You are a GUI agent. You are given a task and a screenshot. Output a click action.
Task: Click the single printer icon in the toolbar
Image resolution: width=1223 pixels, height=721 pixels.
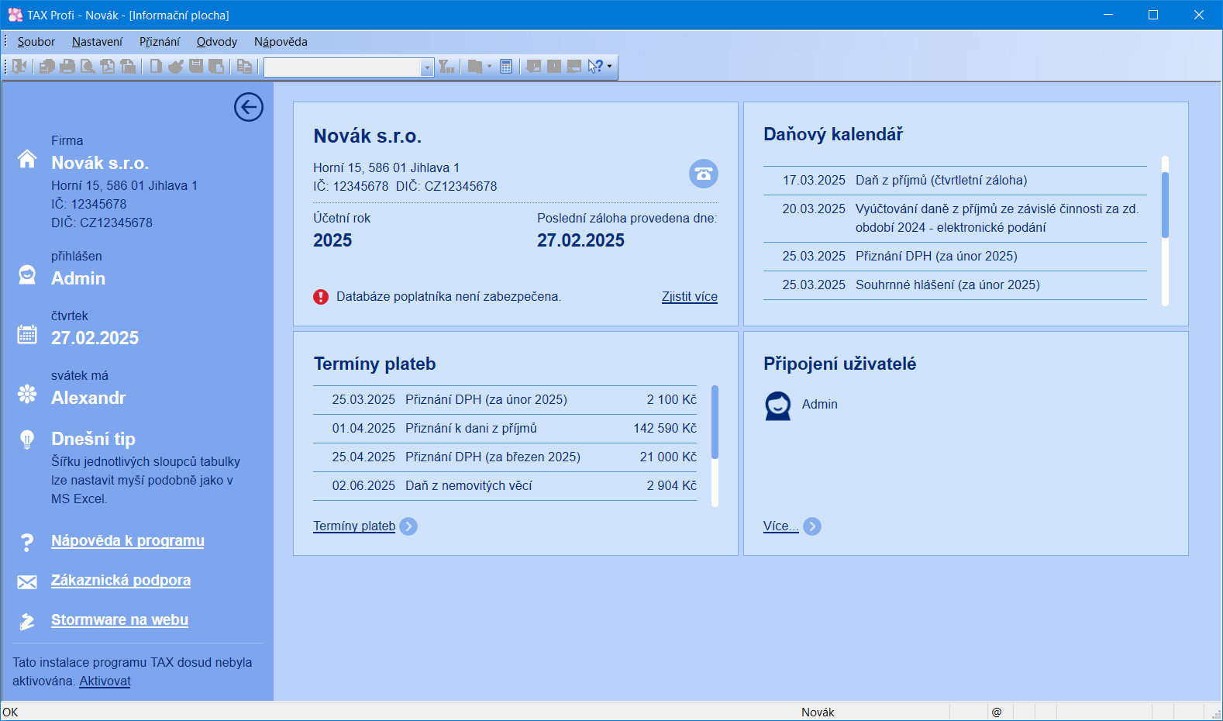point(67,67)
